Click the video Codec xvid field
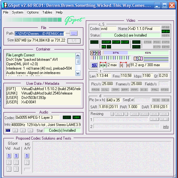This screenshot has height=178, width=178. (109, 29)
